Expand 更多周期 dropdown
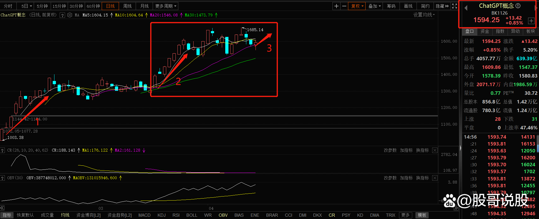This screenshot has width=539, height=219. point(166,6)
